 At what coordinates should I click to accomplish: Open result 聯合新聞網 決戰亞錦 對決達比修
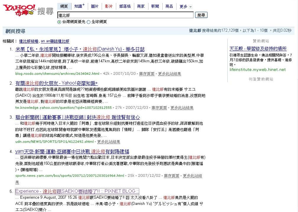coord(77,117)
